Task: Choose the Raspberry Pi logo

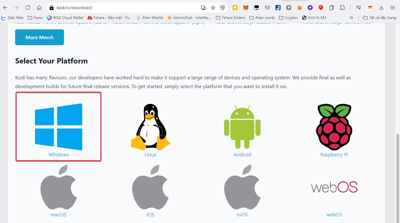Action: tap(334, 127)
